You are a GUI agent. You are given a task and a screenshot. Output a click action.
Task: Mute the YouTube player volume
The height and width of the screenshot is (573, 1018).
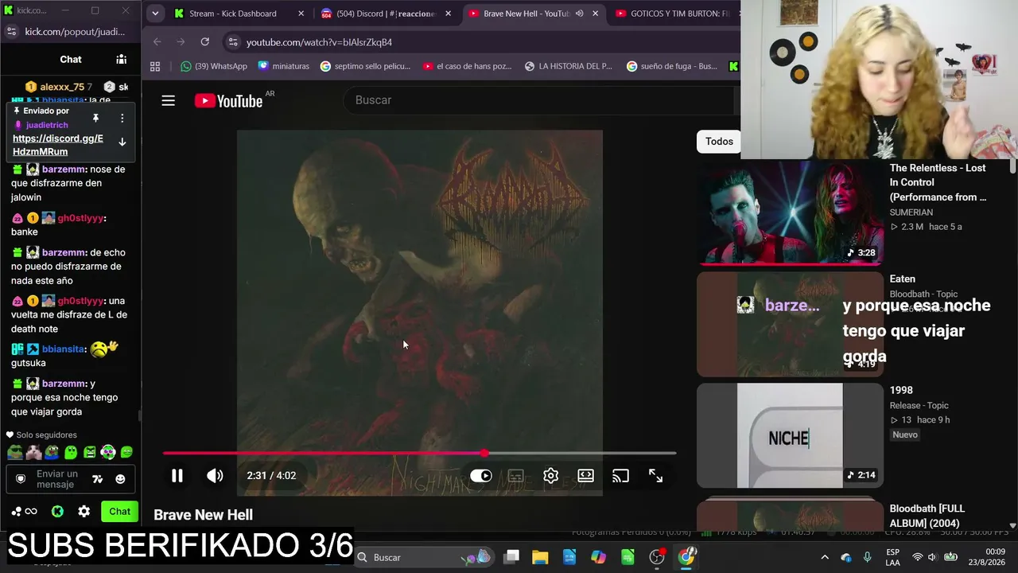click(x=215, y=476)
